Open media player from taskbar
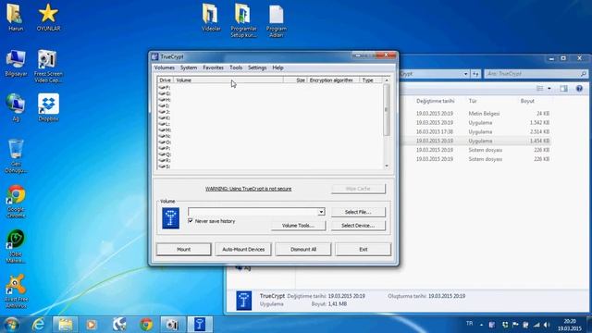Screen dimensions: 592x333 [x=91, y=325]
